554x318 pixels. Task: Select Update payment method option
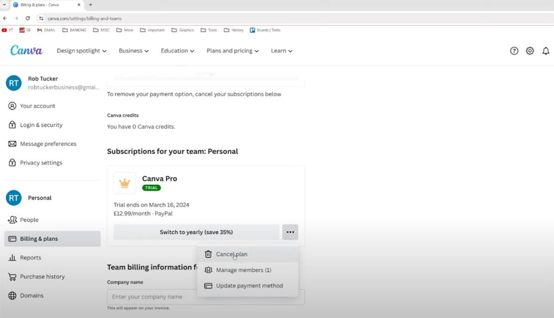248,286
